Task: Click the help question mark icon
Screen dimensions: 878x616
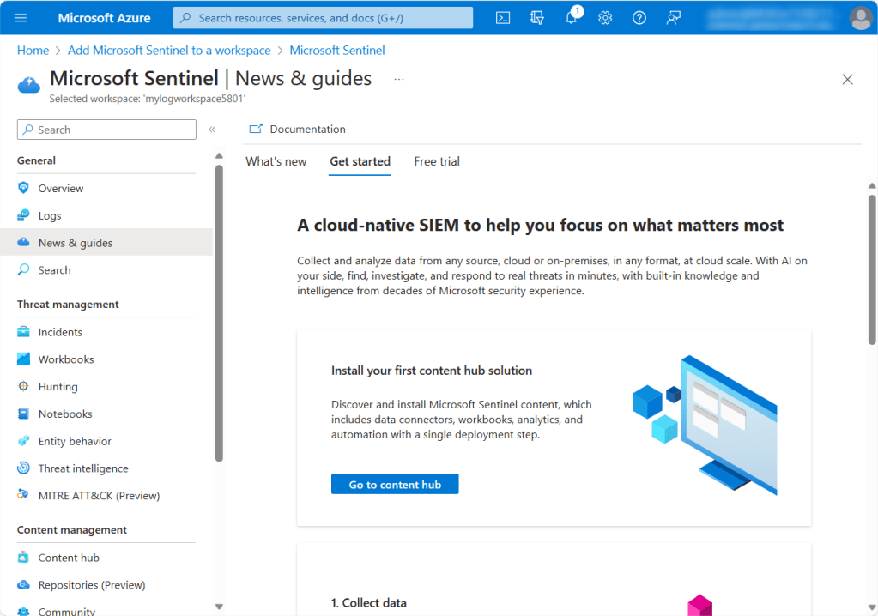Action: [639, 18]
